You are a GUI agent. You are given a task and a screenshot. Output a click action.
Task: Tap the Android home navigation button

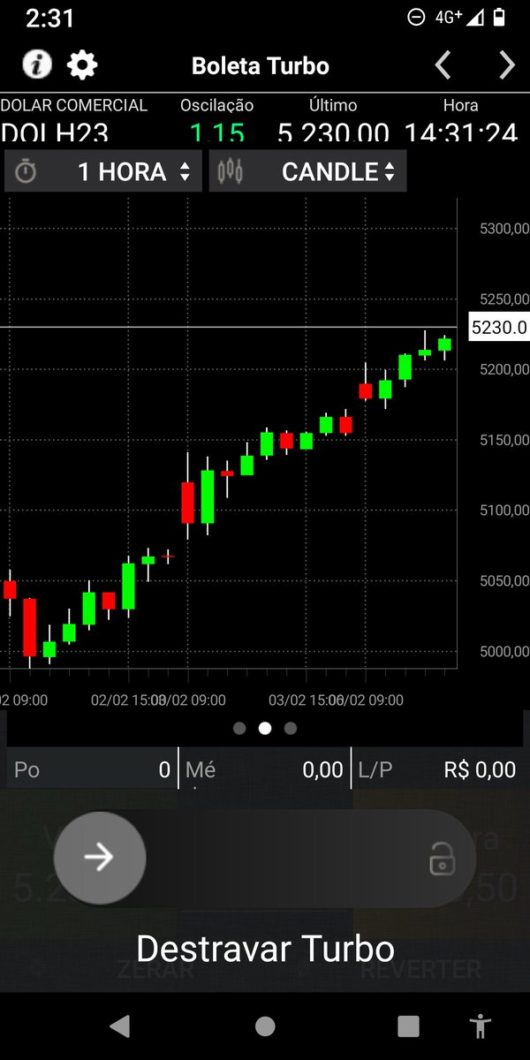[x=265, y=1026]
